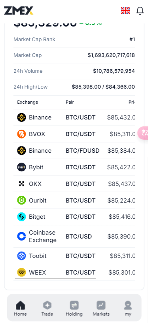The height and width of the screenshot is (324, 148).
Task: Click the WEEX exchange logo
Action: (21, 272)
